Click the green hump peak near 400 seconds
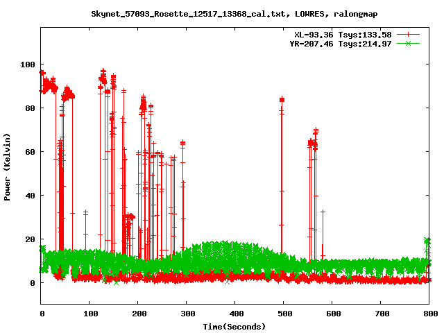 pos(227,243)
